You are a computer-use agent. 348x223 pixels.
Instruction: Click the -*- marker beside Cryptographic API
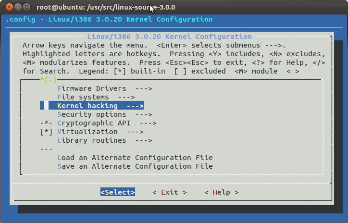[x=46, y=123]
